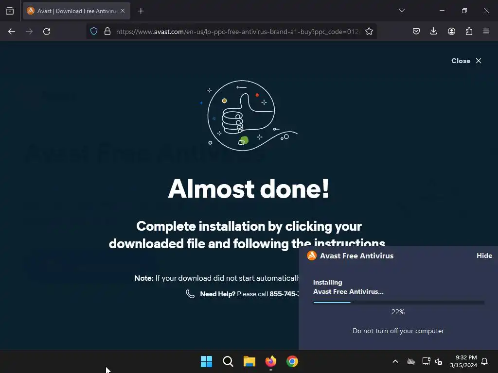Focus the URL address bar

(x=237, y=32)
